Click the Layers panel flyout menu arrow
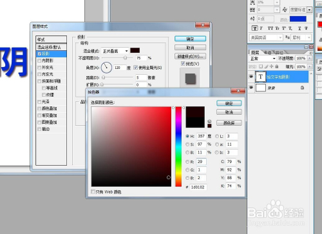322x234 pixels. pyautogui.click(x=310, y=53)
